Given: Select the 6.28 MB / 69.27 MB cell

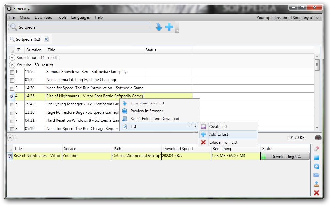Looking at the screenshot, I should pyautogui.click(x=236, y=156).
